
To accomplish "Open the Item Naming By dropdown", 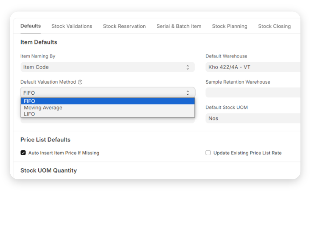I will pyautogui.click(x=107, y=67).
